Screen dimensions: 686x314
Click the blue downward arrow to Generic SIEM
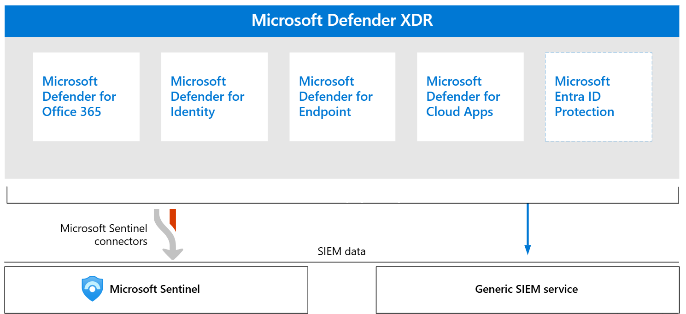(x=528, y=226)
